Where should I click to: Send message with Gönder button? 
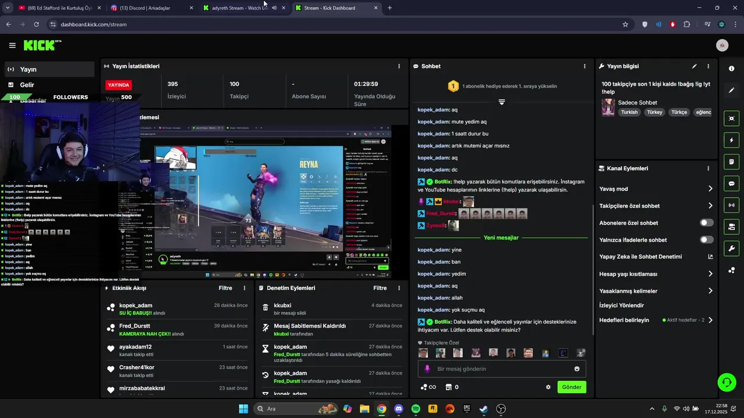pyautogui.click(x=571, y=387)
